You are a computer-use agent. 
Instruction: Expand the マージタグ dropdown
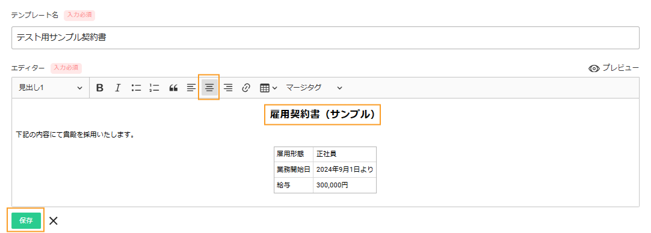pyautogui.click(x=314, y=88)
